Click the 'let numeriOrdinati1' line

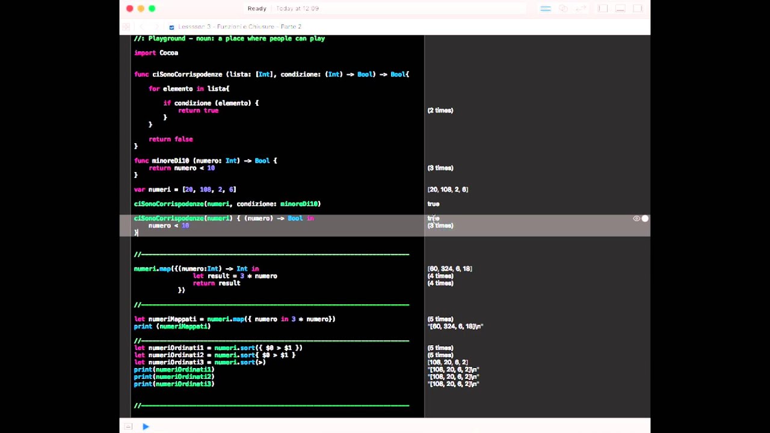[x=218, y=348]
